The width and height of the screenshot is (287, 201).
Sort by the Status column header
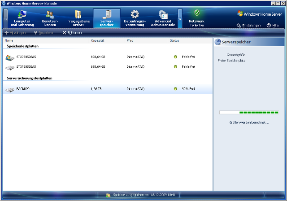pyautogui.click(x=190, y=40)
